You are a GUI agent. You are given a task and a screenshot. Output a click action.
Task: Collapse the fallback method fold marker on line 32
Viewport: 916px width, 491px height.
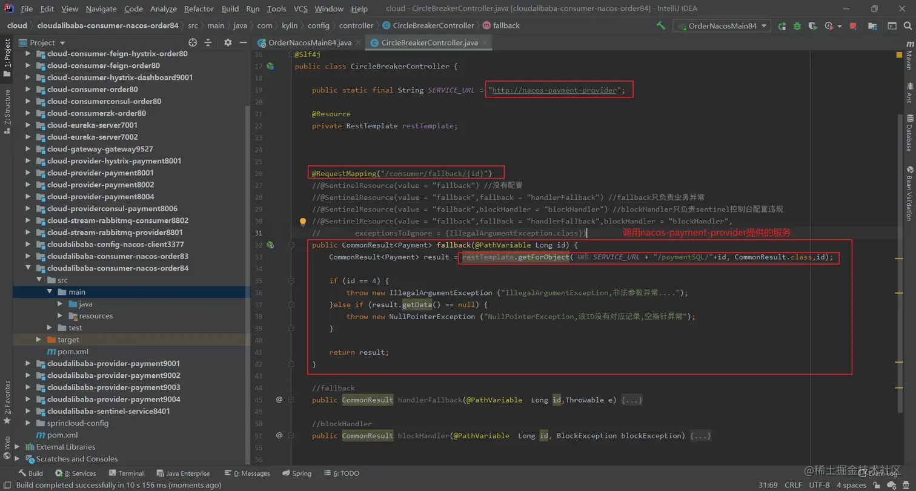[291, 245]
